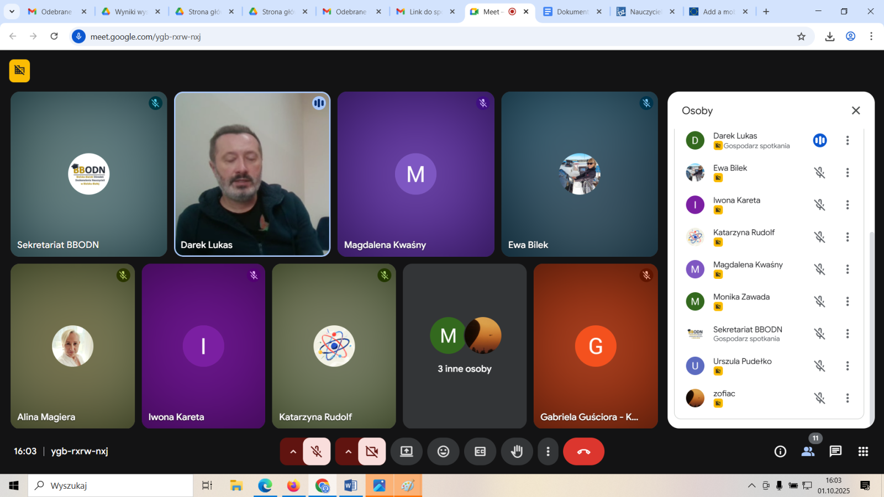This screenshot has height=497, width=884.
Task: Open the emoji reactions button
Action: click(x=443, y=452)
